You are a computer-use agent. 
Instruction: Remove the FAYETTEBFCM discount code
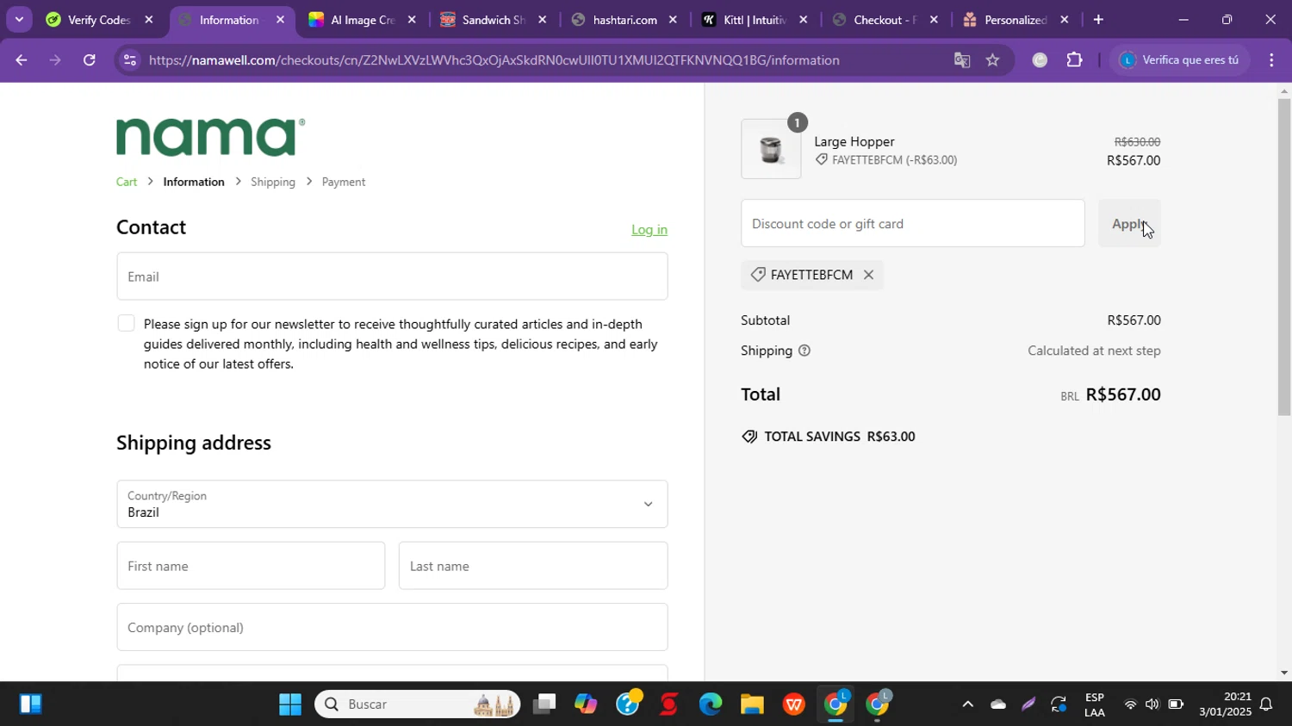click(x=868, y=275)
